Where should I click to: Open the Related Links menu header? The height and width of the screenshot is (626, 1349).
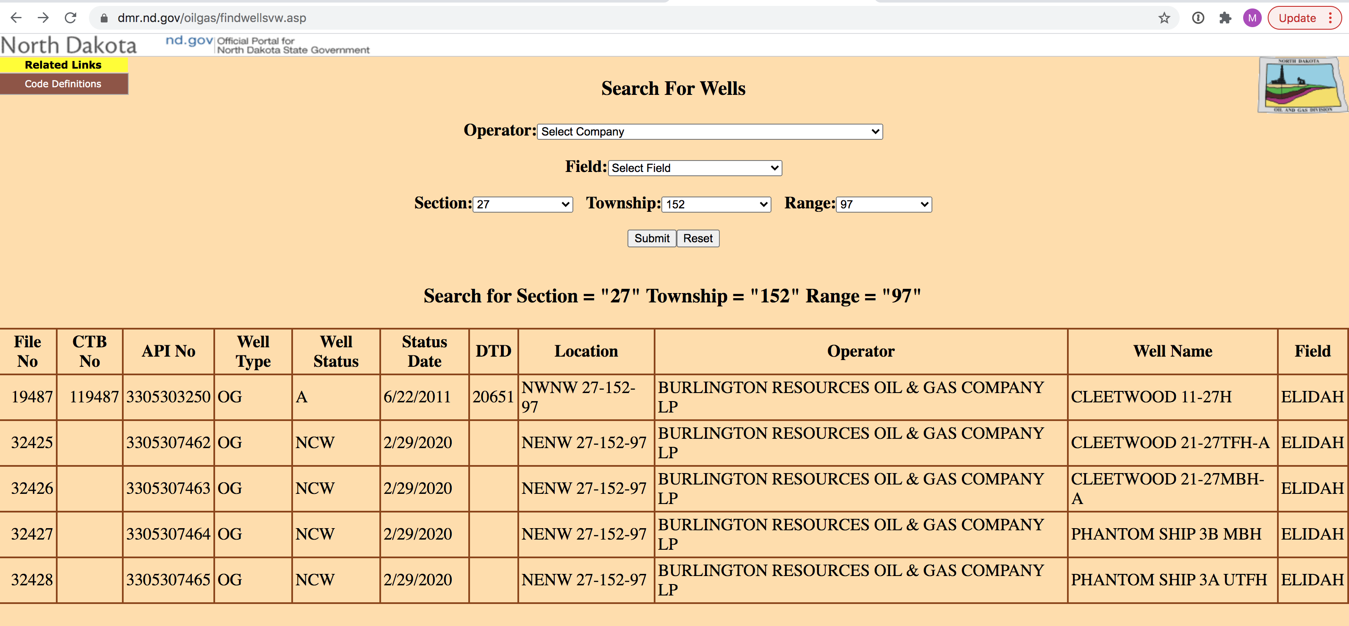pos(64,65)
